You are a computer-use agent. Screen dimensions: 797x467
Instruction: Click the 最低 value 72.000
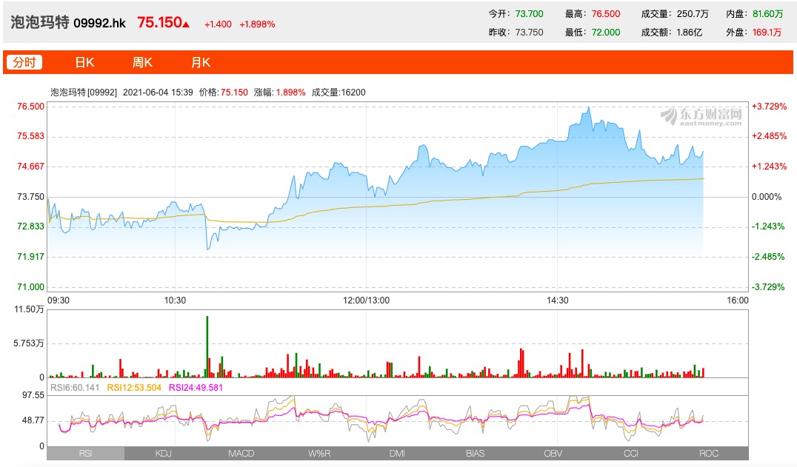[606, 32]
